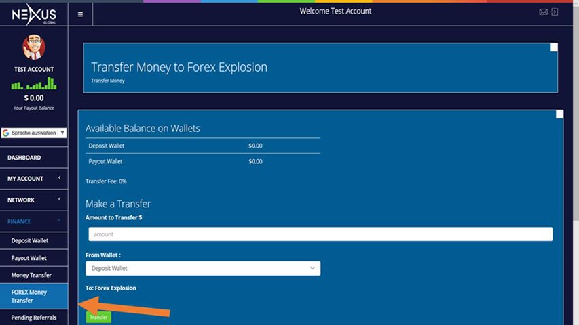The image size is (579, 325).
Task: Click white square on wallets panel corner
Action: click(559, 114)
